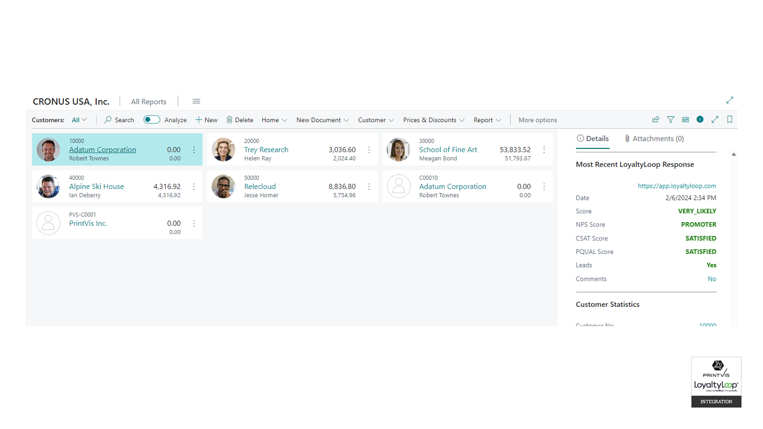Click the hamburger menu beside All Reports
Image resolution: width=763 pixels, height=429 pixels.
pyautogui.click(x=196, y=101)
